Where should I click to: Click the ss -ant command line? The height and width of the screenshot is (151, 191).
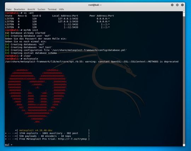[19, 13]
